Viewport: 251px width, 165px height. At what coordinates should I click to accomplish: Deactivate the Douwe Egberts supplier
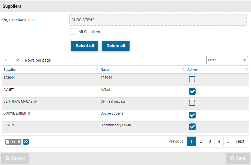coord(192,115)
